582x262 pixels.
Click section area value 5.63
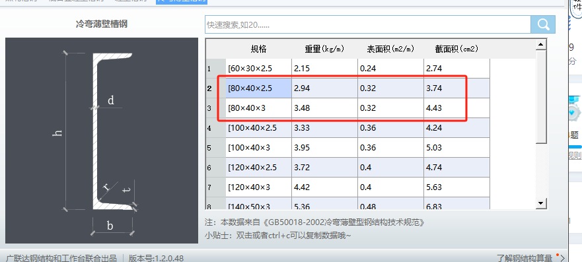coord(457,187)
